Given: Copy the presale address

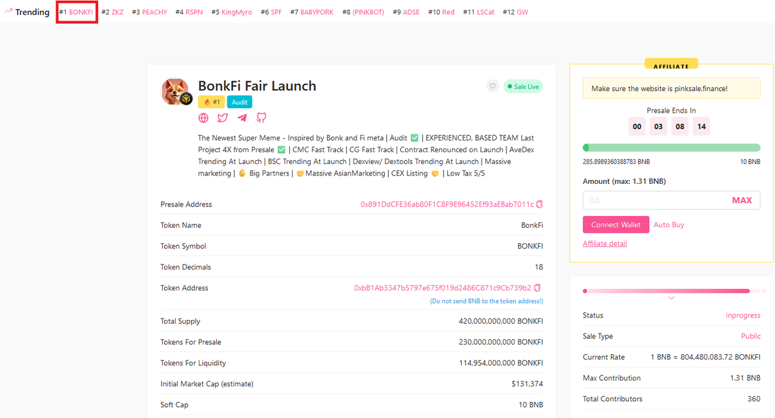Looking at the screenshot, I should tap(540, 204).
